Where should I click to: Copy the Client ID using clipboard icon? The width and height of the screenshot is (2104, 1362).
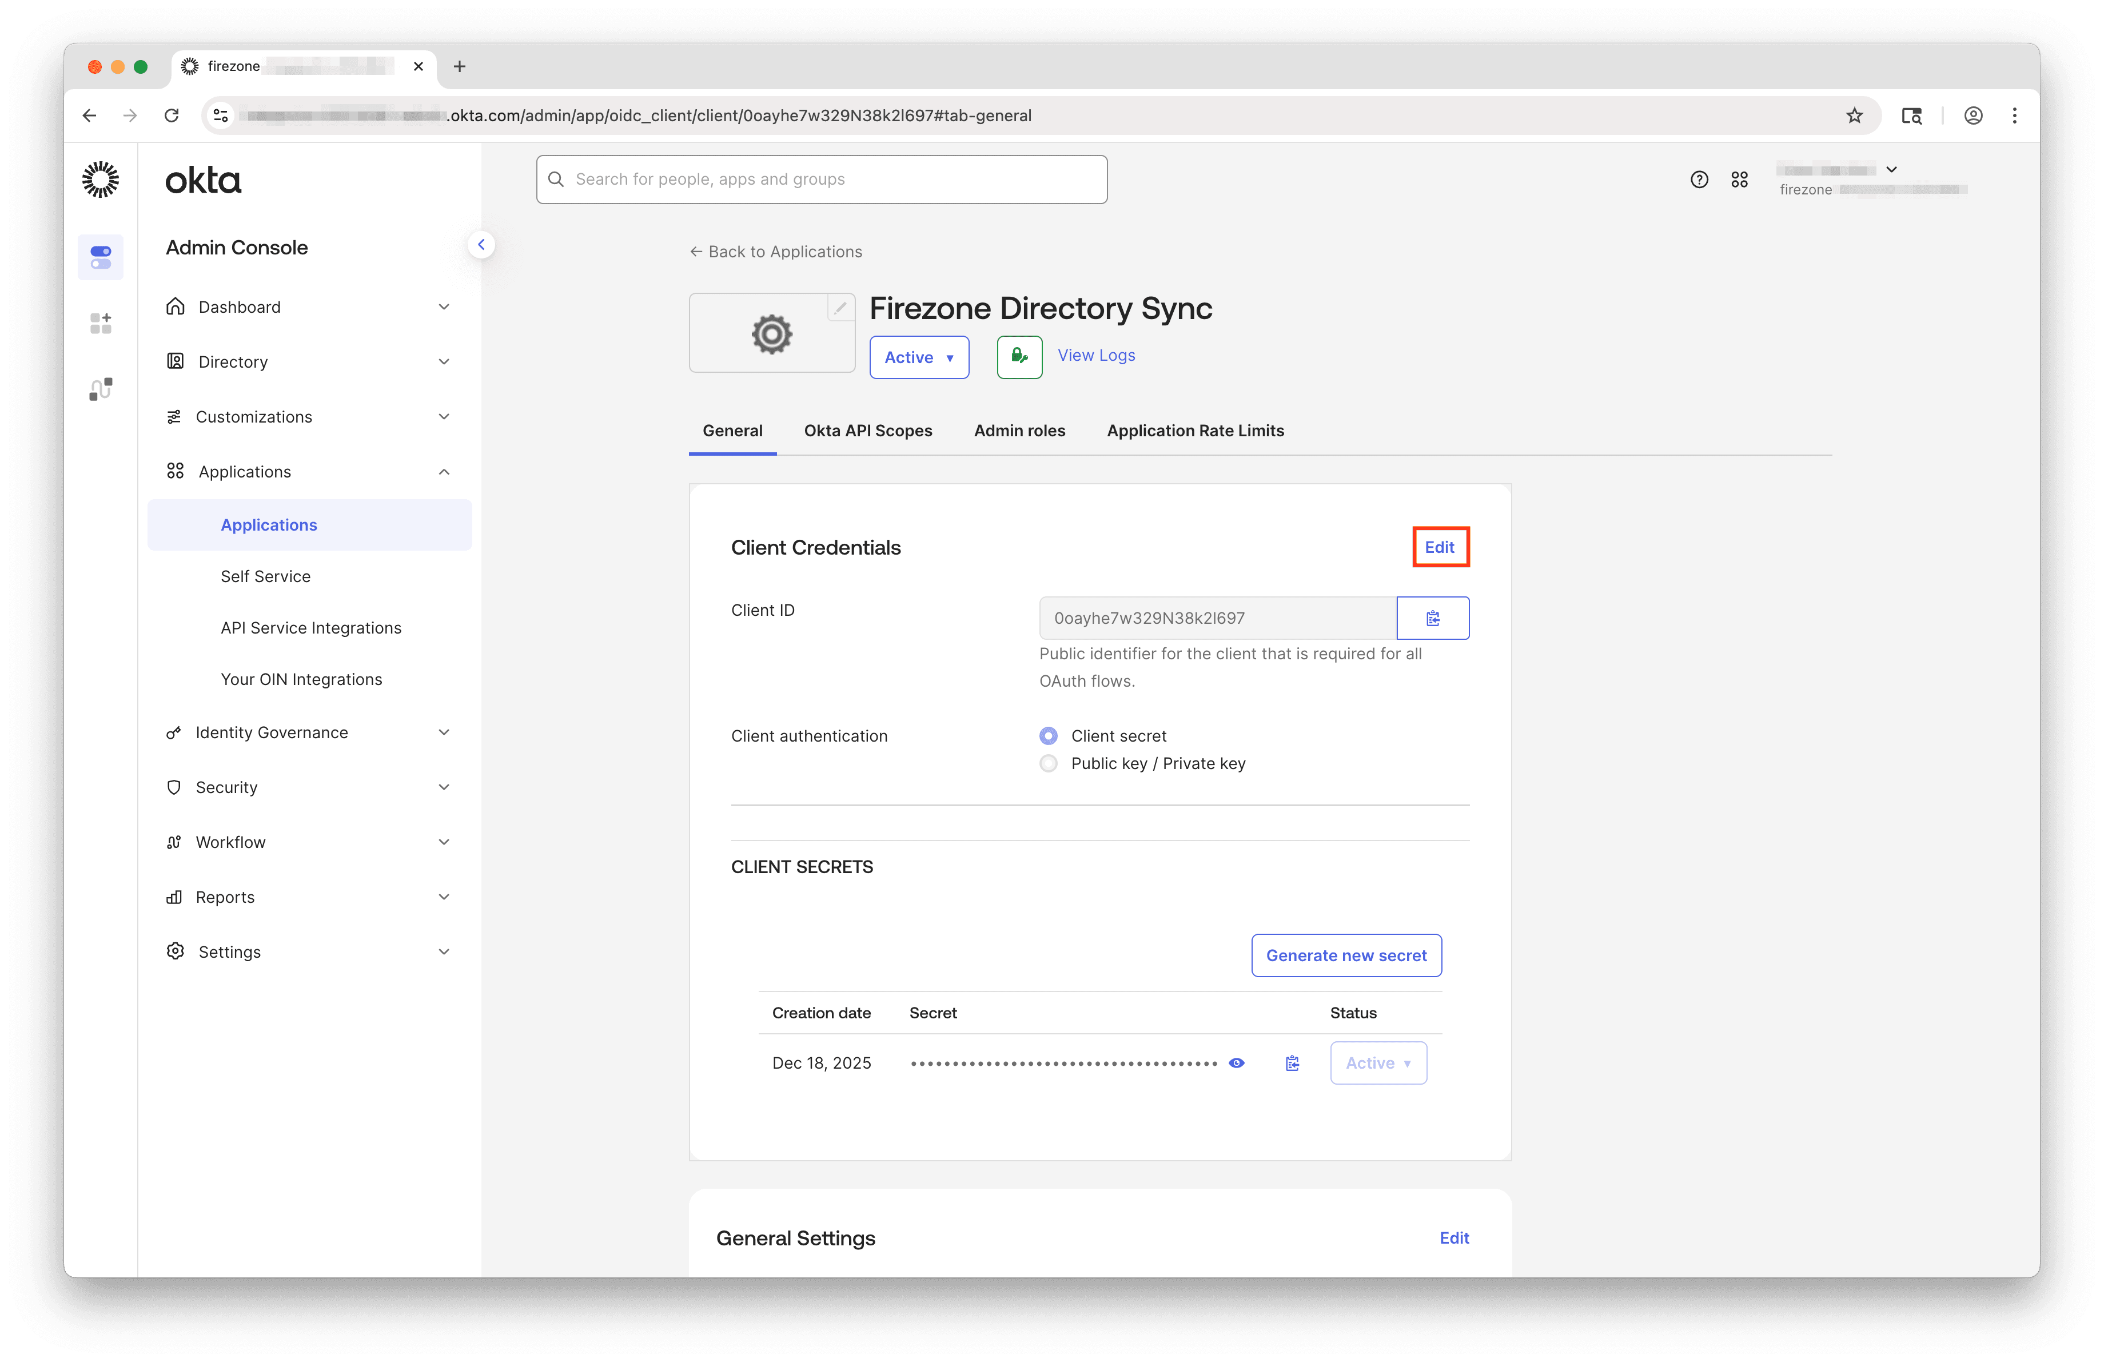[1432, 618]
